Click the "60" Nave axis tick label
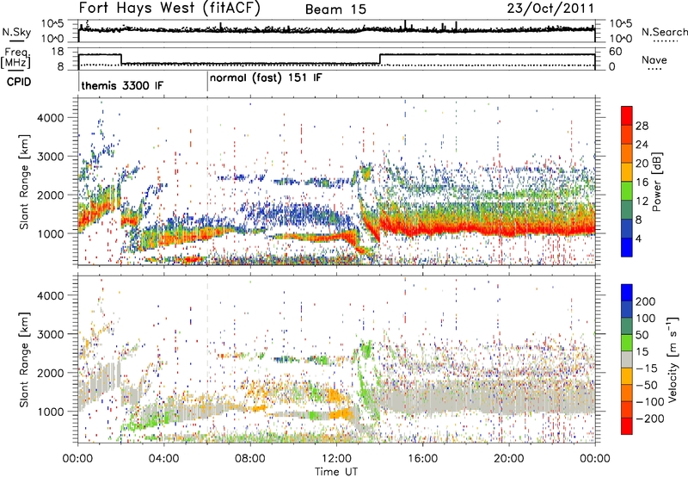The width and height of the screenshot is (688, 477). click(615, 52)
